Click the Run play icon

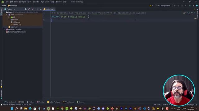click(x=175, y=6)
